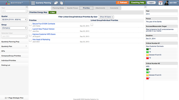Click the documents copy icon in top bar
179x100 pixels.
click(x=61, y=3)
